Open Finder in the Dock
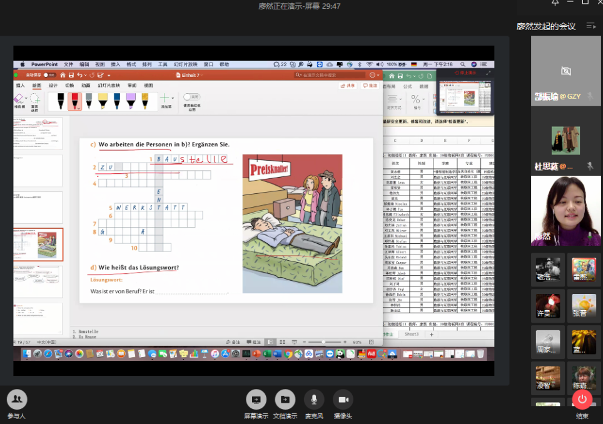This screenshot has width=603, height=424. pyautogui.click(x=26, y=354)
